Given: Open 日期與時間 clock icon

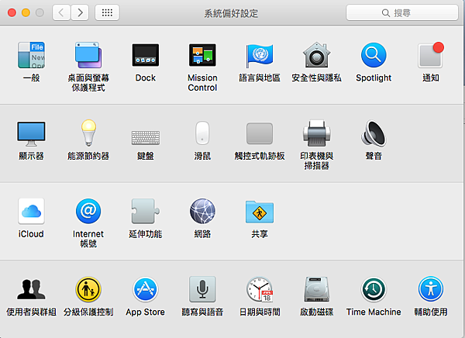Looking at the screenshot, I should tap(260, 289).
